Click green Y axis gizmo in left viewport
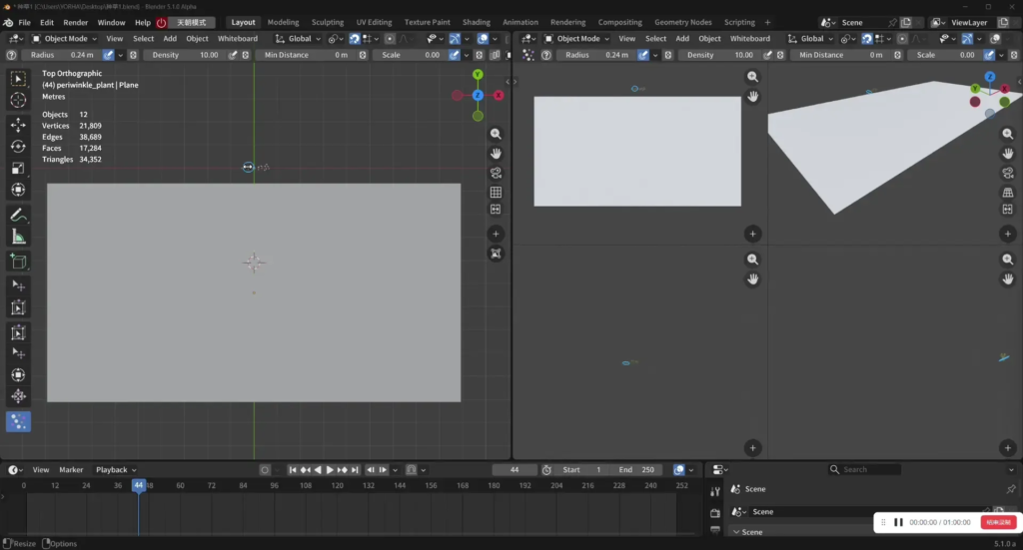The height and width of the screenshot is (550, 1023). tap(478, 75)
